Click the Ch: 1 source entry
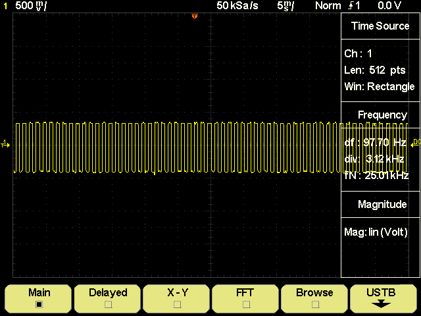 click(x=358, y=53)
